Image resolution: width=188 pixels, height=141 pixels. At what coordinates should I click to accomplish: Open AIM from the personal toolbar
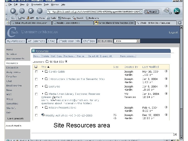click(30, 18)
